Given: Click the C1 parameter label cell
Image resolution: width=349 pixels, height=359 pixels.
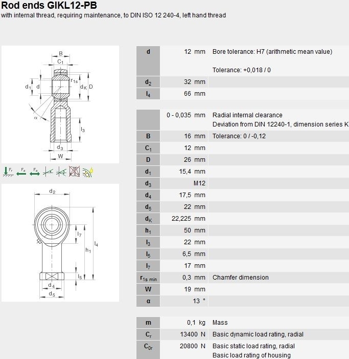Looking at the screenshot, I should click(x=148, y=148).
